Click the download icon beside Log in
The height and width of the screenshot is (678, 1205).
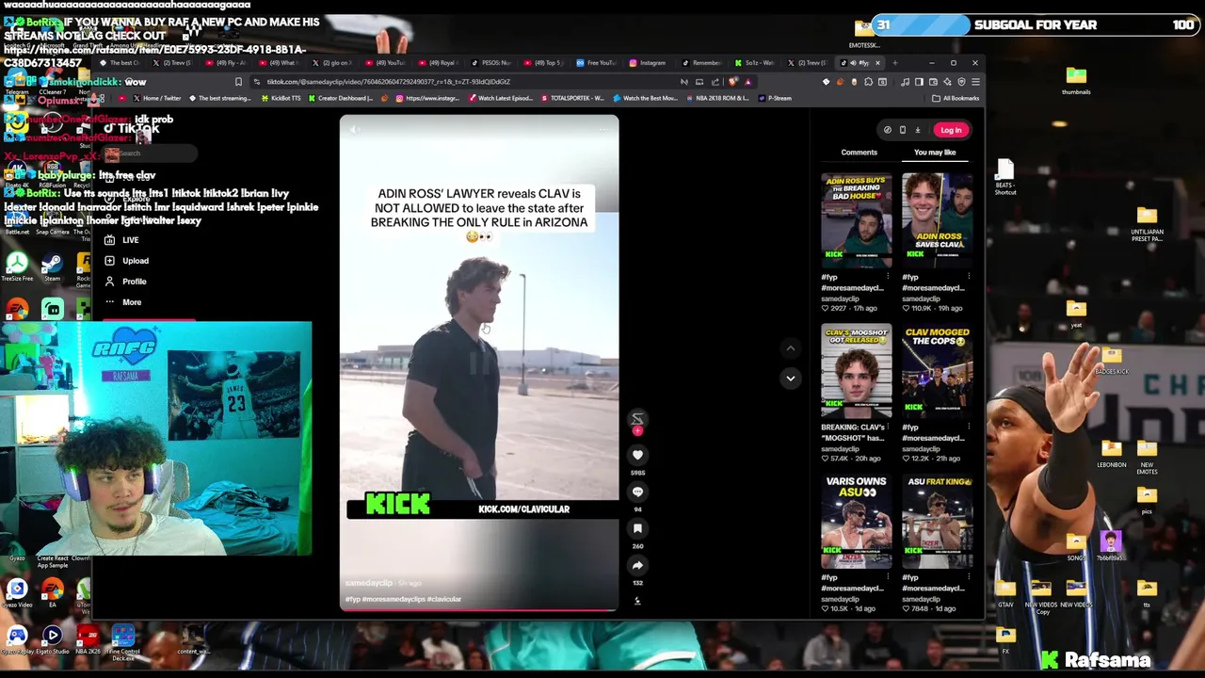coord(918,130)
